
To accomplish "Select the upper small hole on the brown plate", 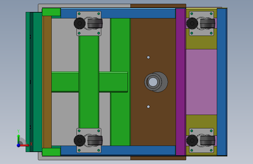I will [148, 57].
